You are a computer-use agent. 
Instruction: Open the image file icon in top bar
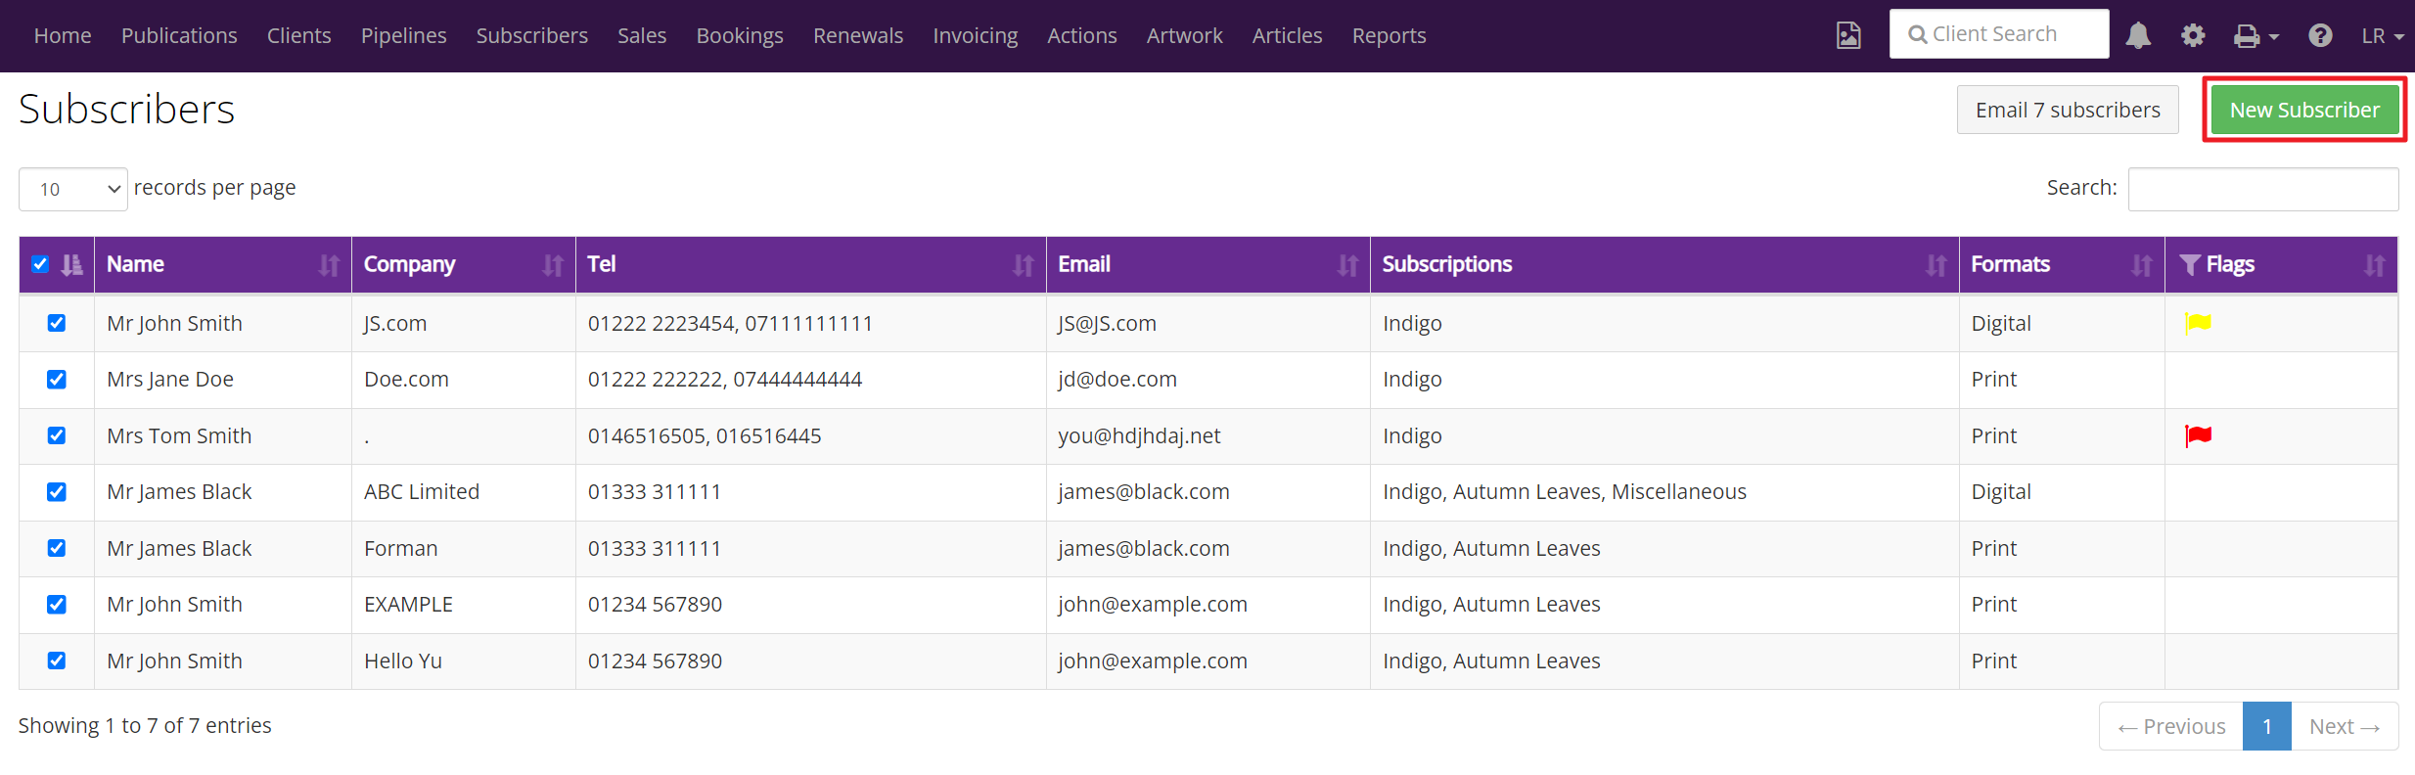tap(1847, 36)
